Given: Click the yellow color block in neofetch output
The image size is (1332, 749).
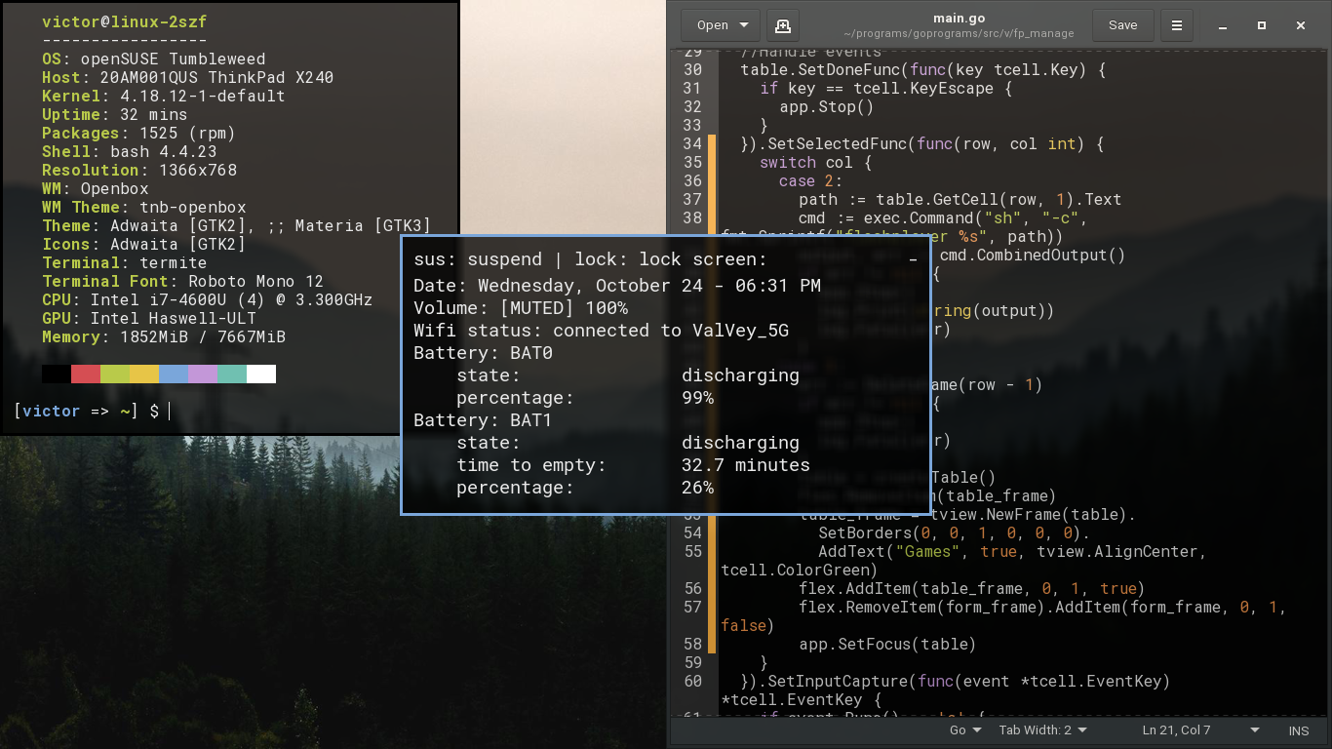Looking at the screenshot, I should 144,374.
